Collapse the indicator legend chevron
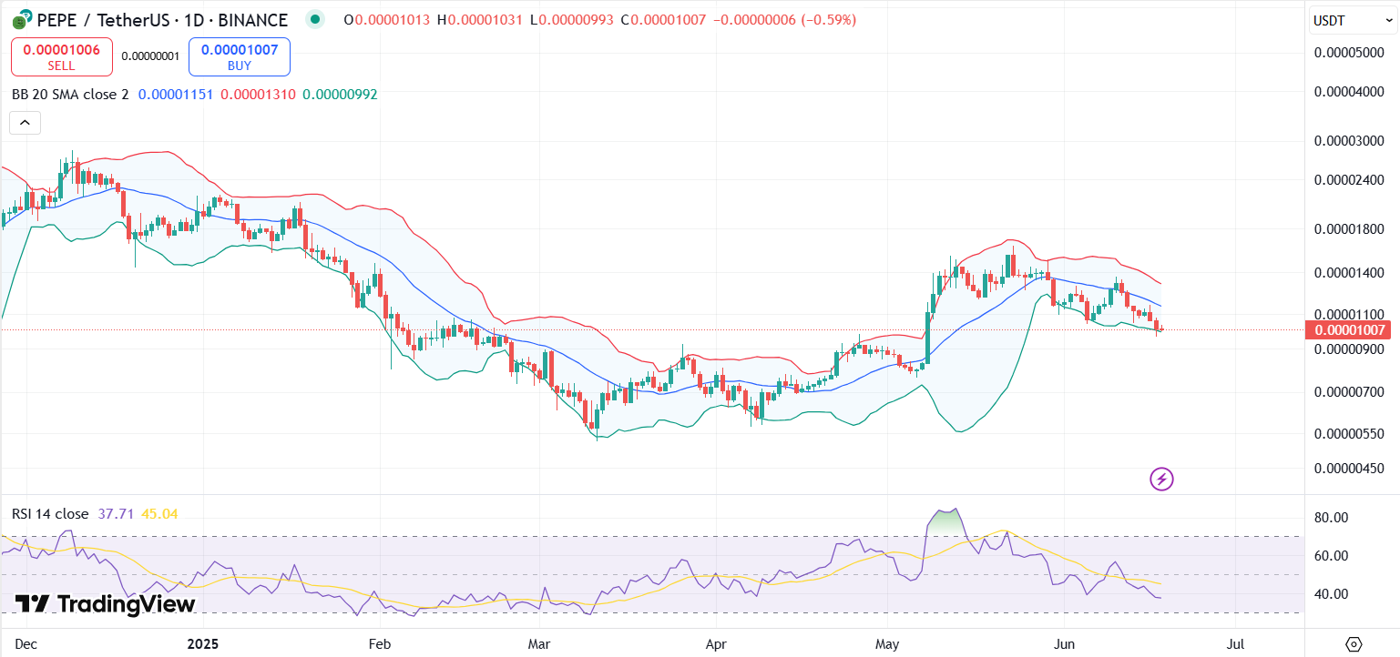The image size is (1400, 657). coord(25,123)
